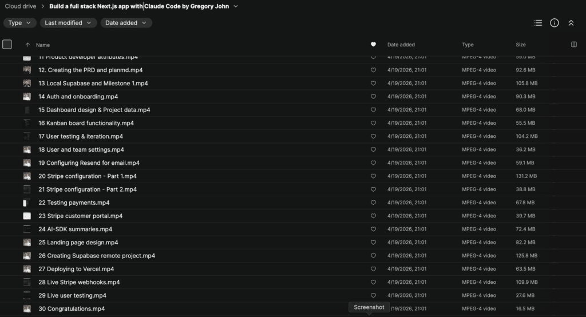Screen dimensions: 586x317
Task: Open the column settings icon
Action: 574,45
